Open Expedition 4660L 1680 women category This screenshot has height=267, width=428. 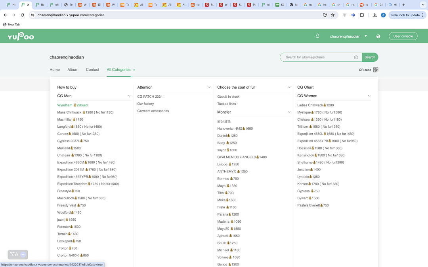point(326,134)
